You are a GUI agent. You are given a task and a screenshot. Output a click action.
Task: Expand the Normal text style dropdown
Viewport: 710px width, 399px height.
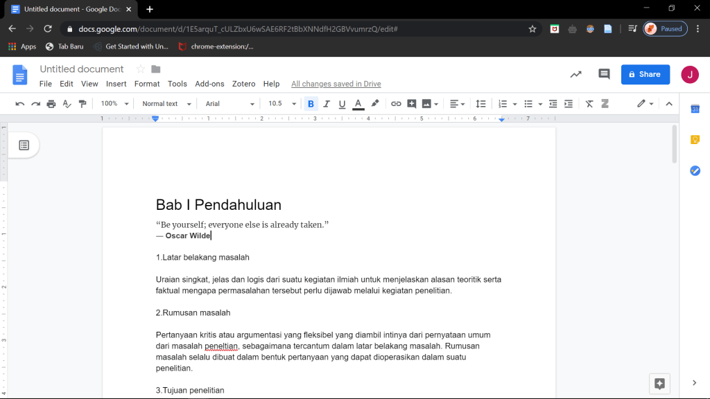point(165,104)
